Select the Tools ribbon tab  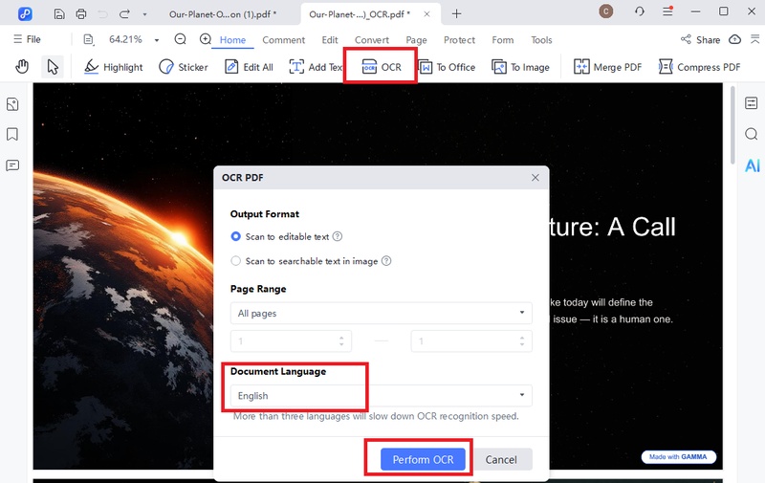[x=541, y=40]
